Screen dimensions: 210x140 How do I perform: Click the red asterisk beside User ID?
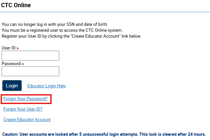[x=18, y=48]
